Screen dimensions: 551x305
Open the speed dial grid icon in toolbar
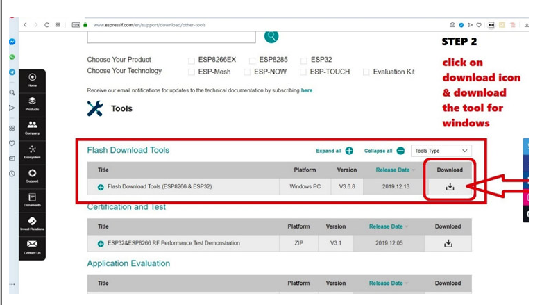tap(58, 24)
